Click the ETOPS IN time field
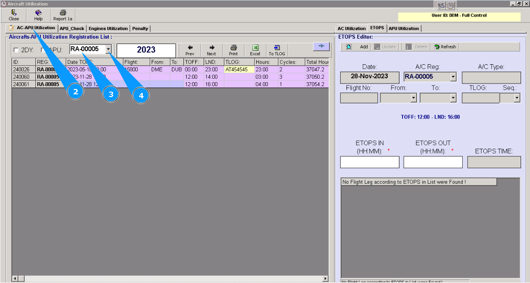Viewport: 530px width, 283px height. coord(369,162)
